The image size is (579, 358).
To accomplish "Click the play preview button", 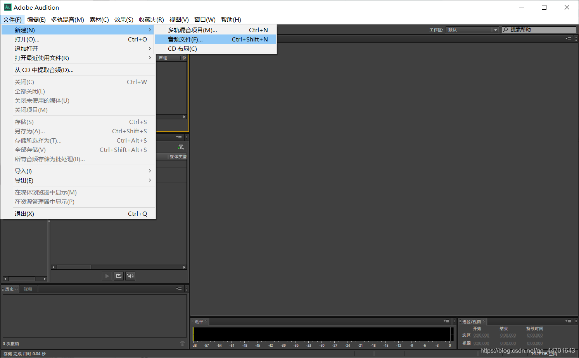I will [107, 276].
